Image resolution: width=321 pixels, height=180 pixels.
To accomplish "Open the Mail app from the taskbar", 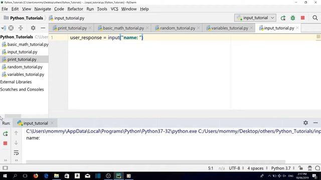I will 87,175.
